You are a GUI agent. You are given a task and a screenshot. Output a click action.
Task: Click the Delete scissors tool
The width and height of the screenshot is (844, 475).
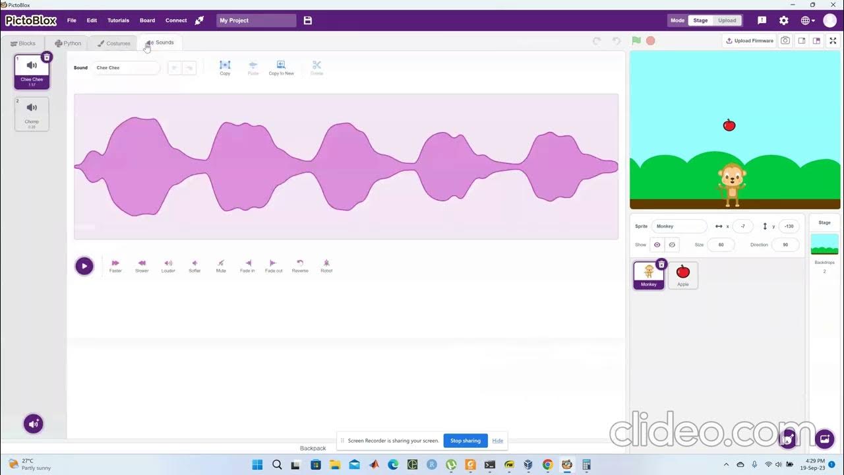[316, 67]
